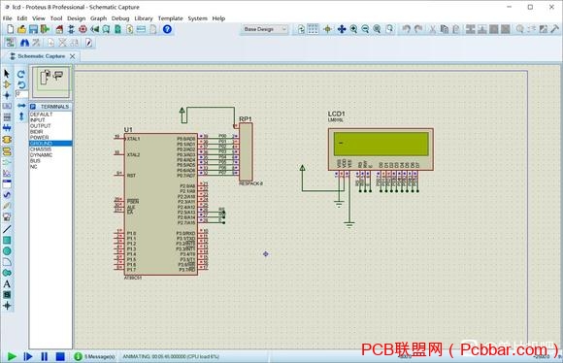The image size is (563, 363).
Task: Select the 2D circle graphics tool
Action: 7,251
